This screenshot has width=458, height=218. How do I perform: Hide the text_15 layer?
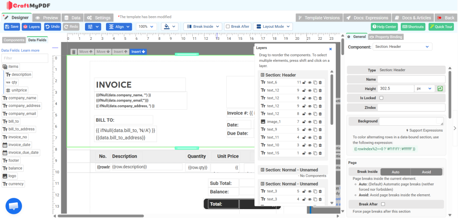point(310,153)
